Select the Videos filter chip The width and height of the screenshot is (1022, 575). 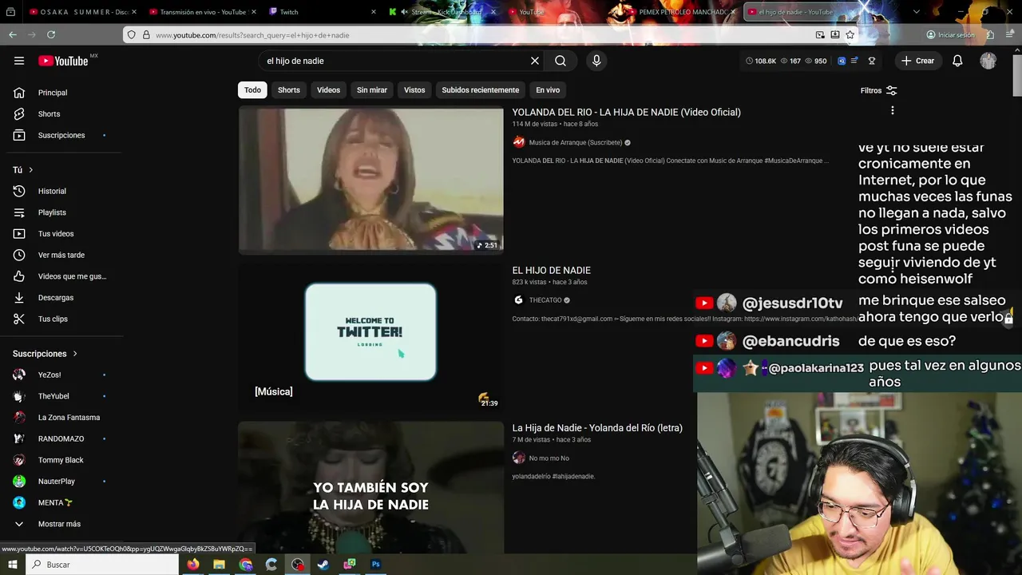click(328, 90)
